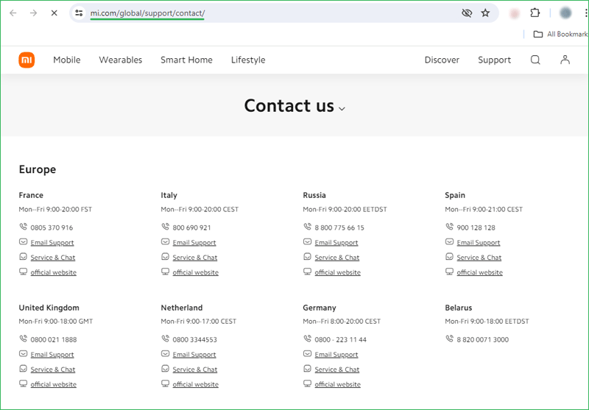Click Spain hours Mon--Fri 9:00-21:00 CEST
The width and height of the screenshot is (589, 410).
tap(484, 210)
